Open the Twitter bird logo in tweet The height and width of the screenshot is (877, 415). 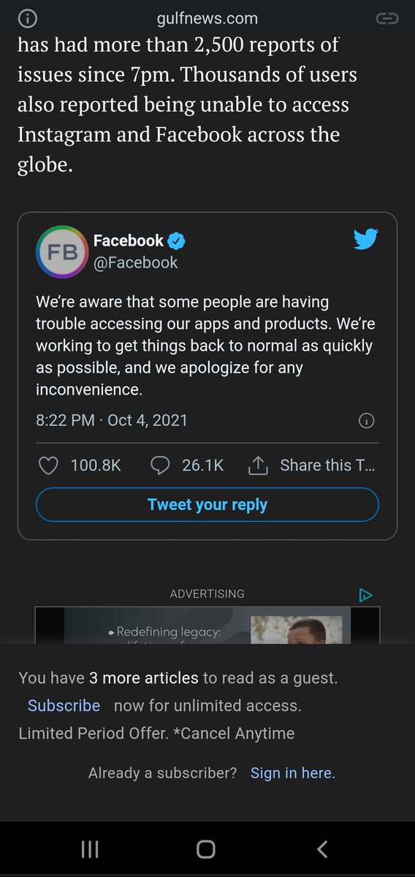[365, 240]
